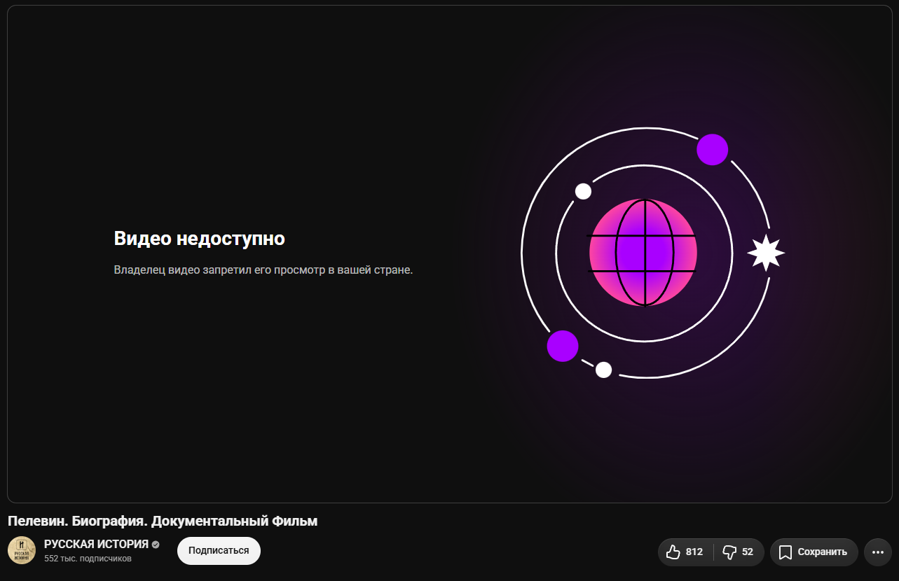Click the pink globe illustration
The image size is (899, 581).
pos(643,253)
